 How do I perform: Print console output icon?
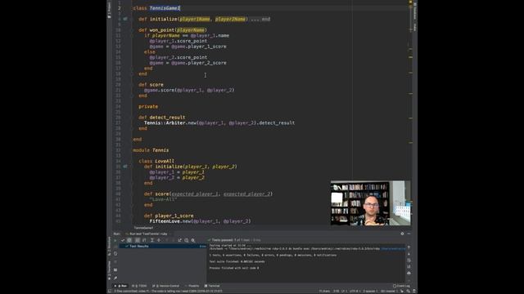(x=409, y=273)
